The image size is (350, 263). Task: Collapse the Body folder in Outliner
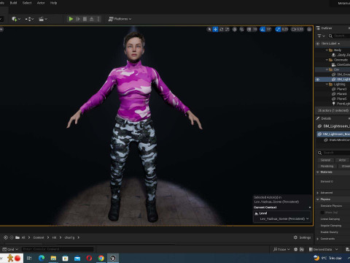[x=327, y=50]
